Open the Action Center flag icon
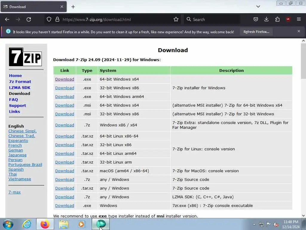The height and width of the screenshot is (230, 306). point(269,224)
